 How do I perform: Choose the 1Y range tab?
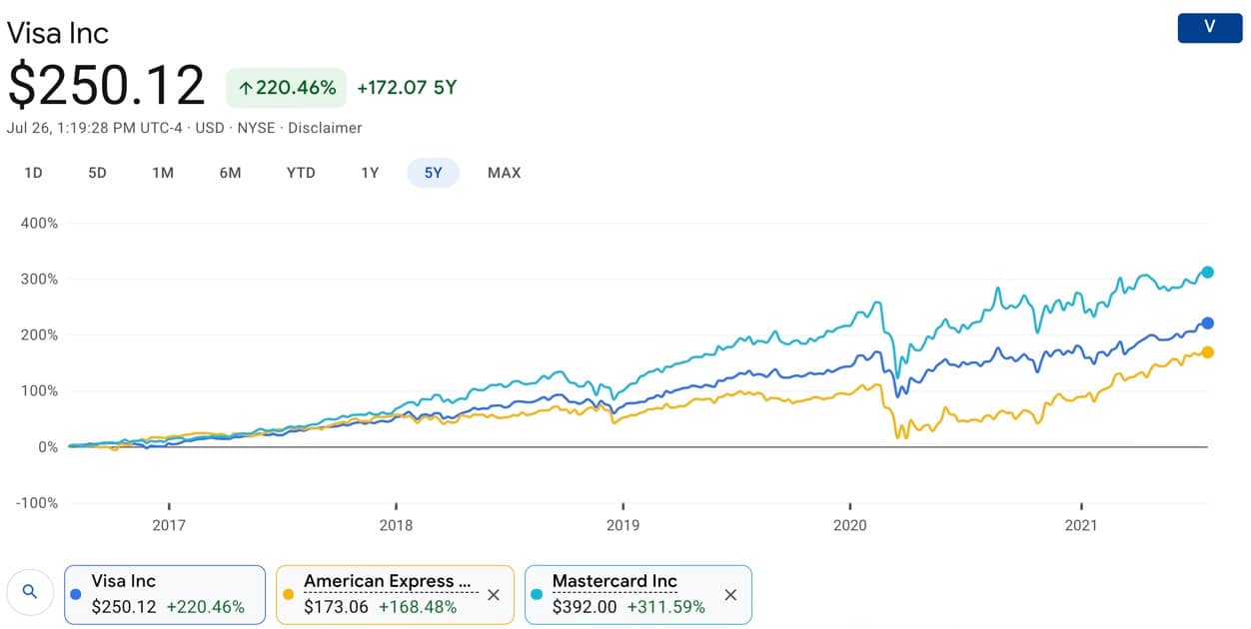coord(370,173)
